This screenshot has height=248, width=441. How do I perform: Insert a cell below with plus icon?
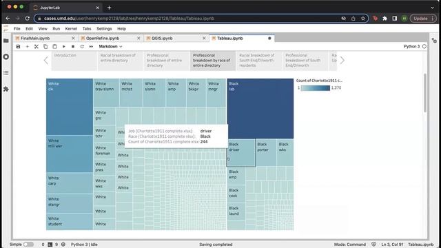[x=28, y=46]
